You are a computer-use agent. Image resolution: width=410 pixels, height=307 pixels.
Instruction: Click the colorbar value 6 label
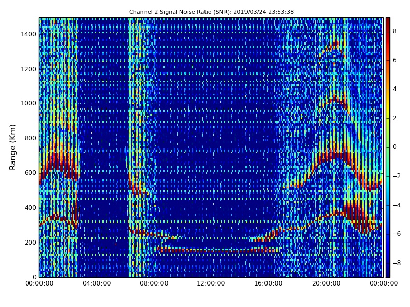[395, 60]
